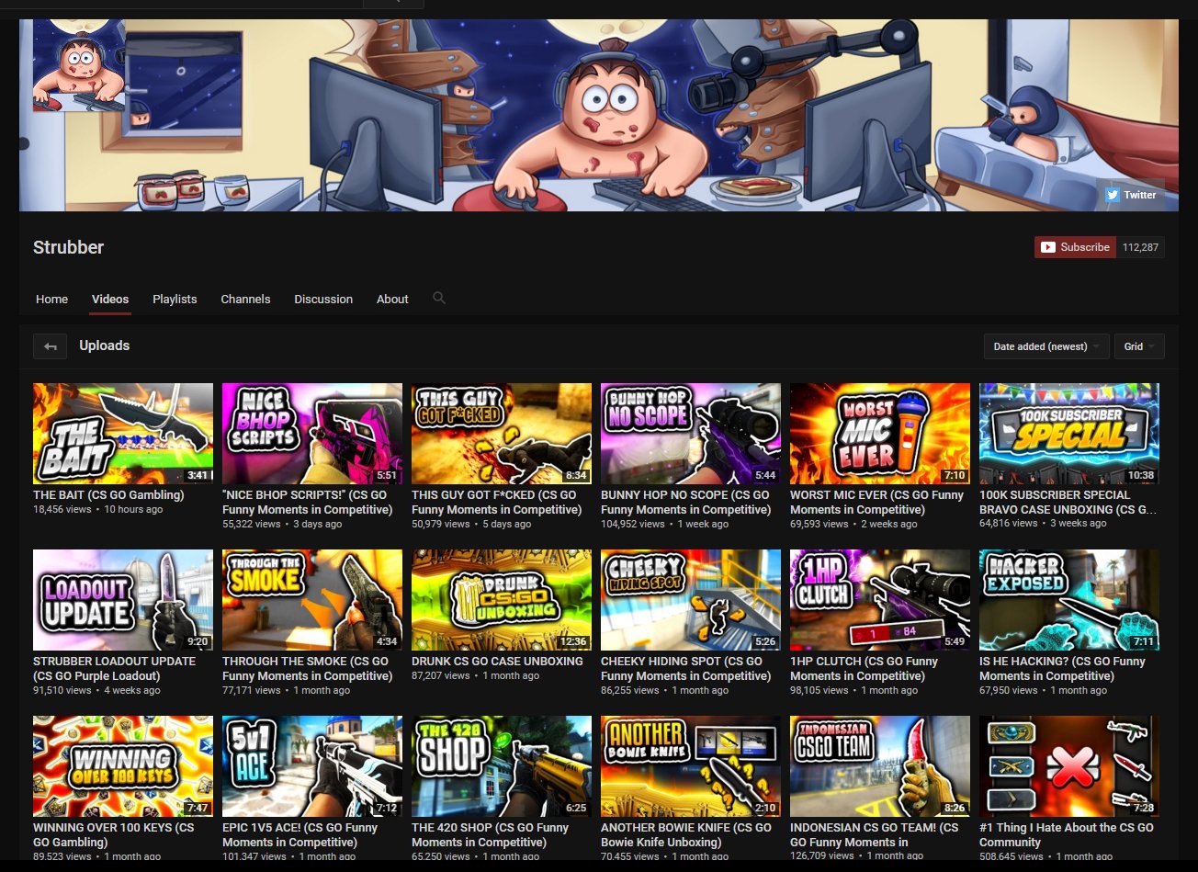1198x872 pixels.
Task: Click title IS HE HACKING?
Action: point(1063,669)
